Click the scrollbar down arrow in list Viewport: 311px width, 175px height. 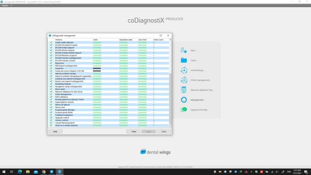170,125
